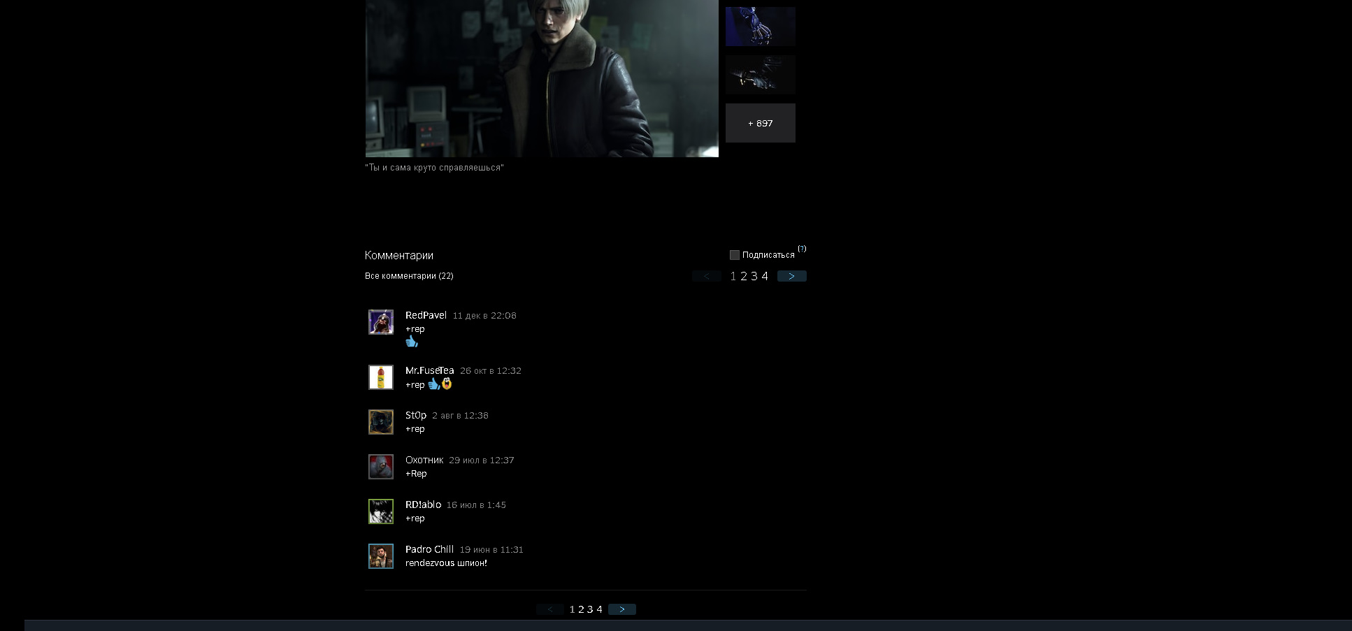
Task: Click Охотник's "+Rep" comment text
Action: click(416, 474)
